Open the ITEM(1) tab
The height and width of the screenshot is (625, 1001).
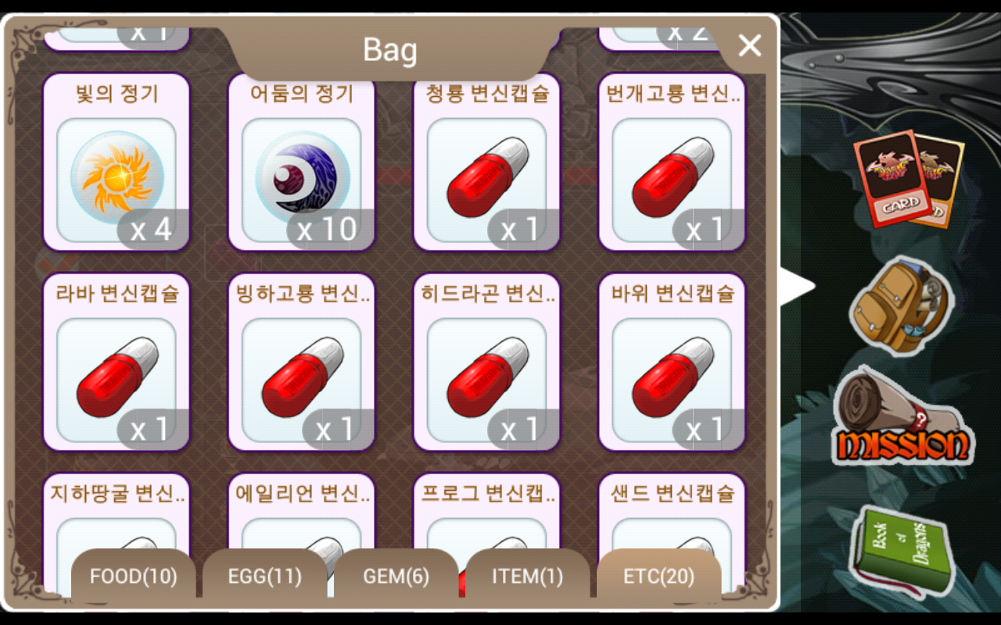[527, 576]
